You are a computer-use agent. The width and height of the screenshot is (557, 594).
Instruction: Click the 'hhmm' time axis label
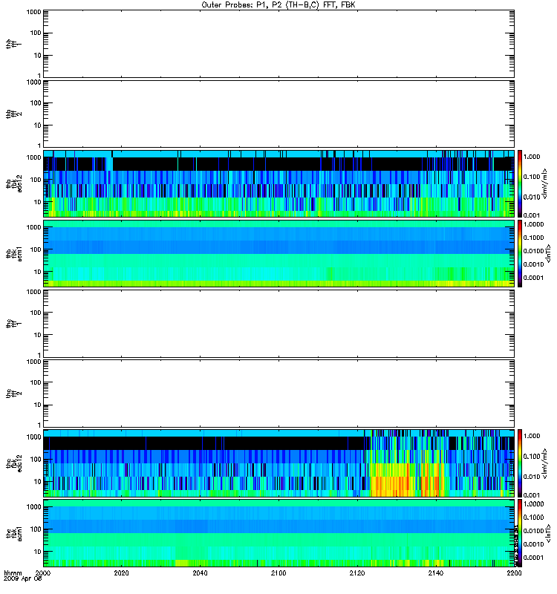13,573
